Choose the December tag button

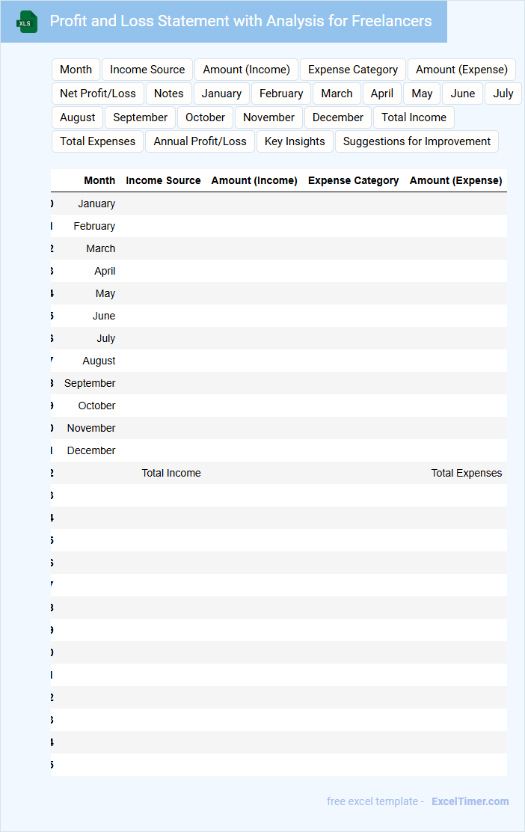[x=338, y=117]
